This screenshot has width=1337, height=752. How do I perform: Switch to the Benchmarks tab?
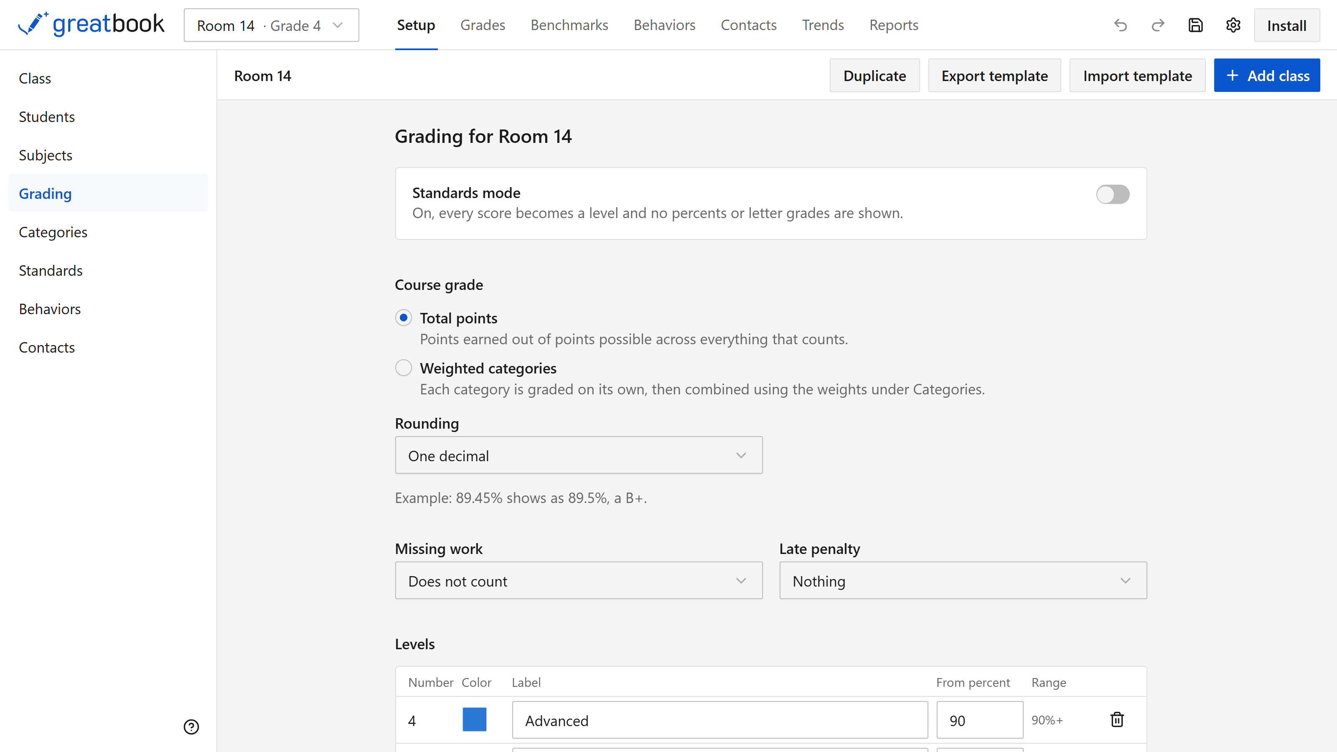pyautogui.click(x=569, y=25)
